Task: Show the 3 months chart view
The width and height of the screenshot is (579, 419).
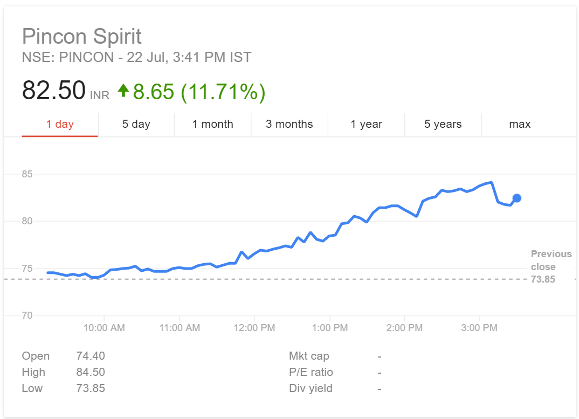Action: tap(289, 125)
